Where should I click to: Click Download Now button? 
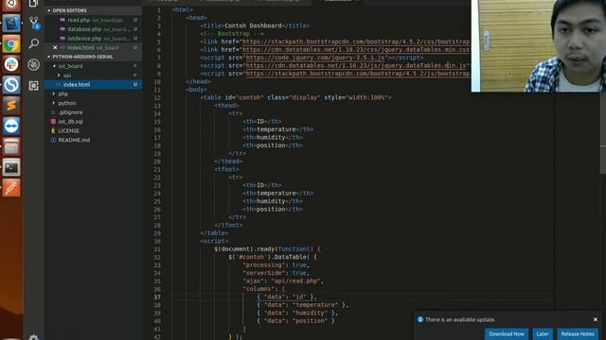(507, 333)
